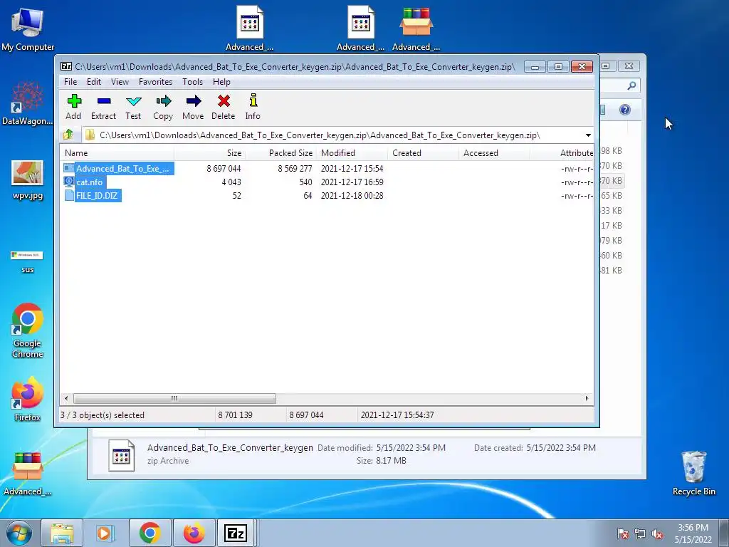The image size is (729, 547).
Task: Select the cat.nfo file row
Action: 327,182
